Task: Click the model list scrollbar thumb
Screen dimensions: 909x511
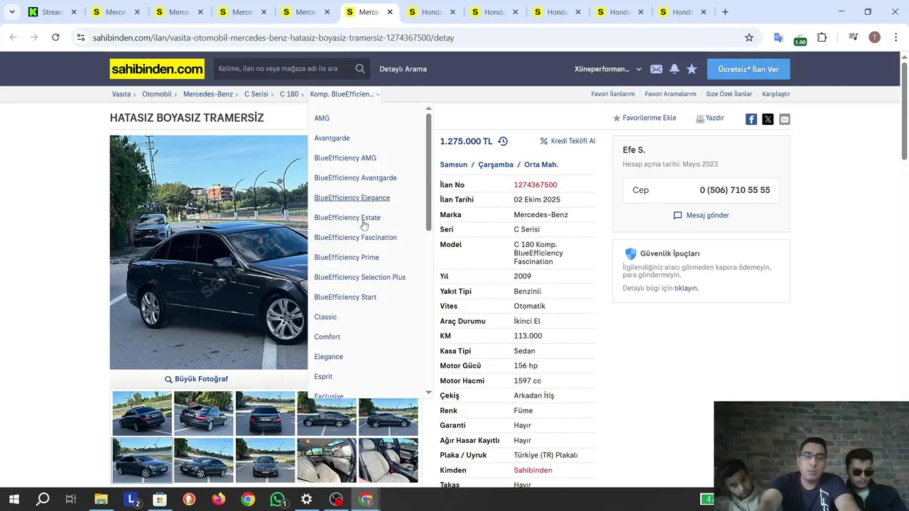Action: pyautogui.click(x=428, y=172)
